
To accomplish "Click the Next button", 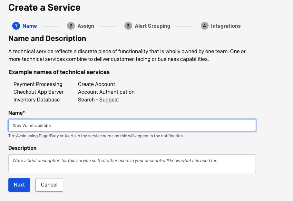I will click(x=19, y=185).
